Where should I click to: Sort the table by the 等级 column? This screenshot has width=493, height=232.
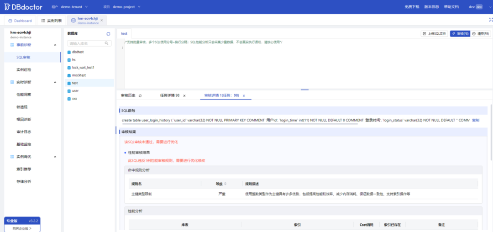click(225, 184)
